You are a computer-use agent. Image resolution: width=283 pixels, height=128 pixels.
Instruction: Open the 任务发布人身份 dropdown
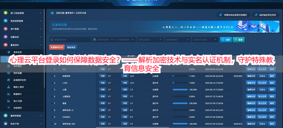(205, 40)
